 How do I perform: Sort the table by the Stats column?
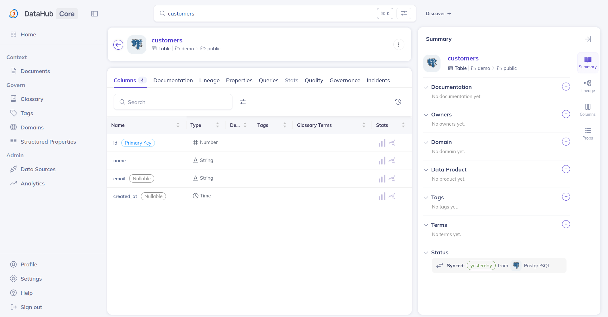(403, 125)
